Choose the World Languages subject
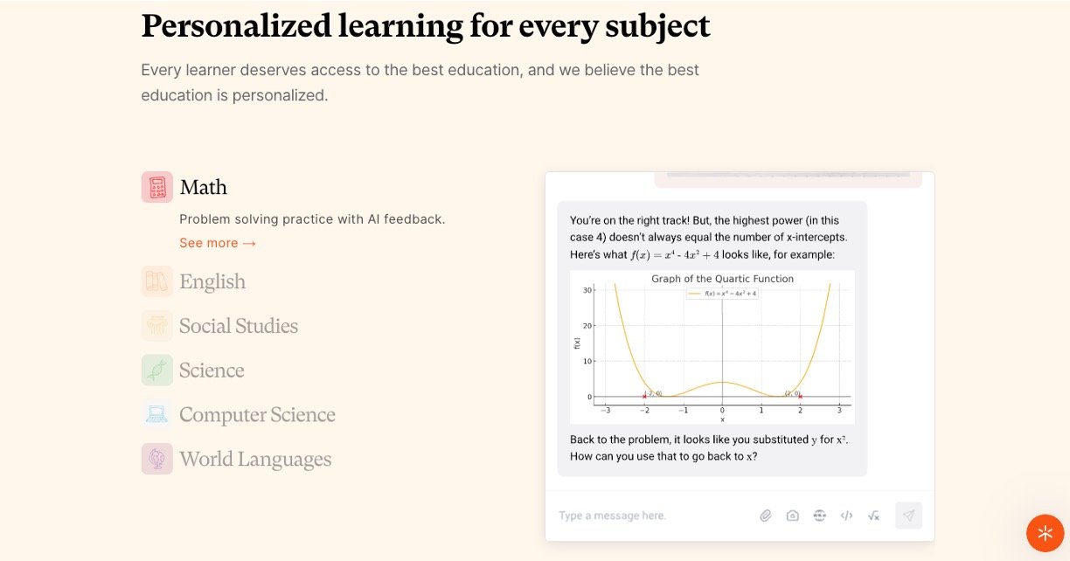 tap(255, 459)
